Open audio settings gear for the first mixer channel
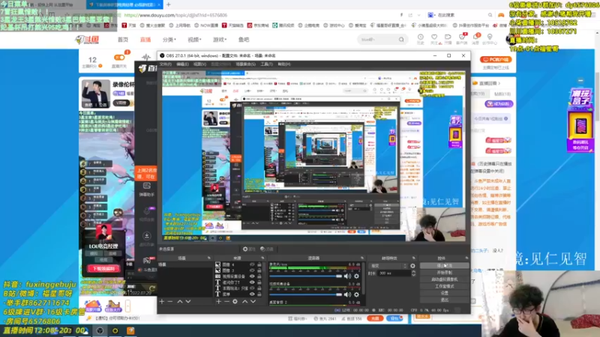Screen dimensions: 600x337 click(357, 276)
